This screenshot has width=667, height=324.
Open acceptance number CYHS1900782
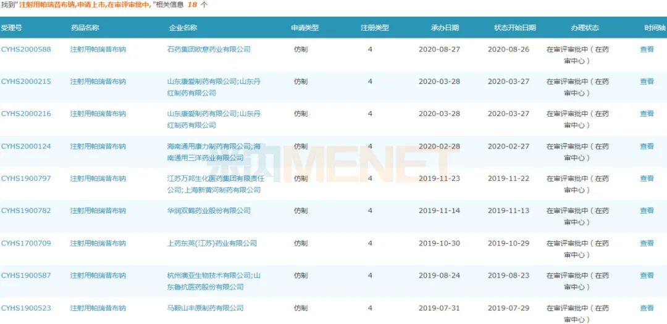coord(26,211)
